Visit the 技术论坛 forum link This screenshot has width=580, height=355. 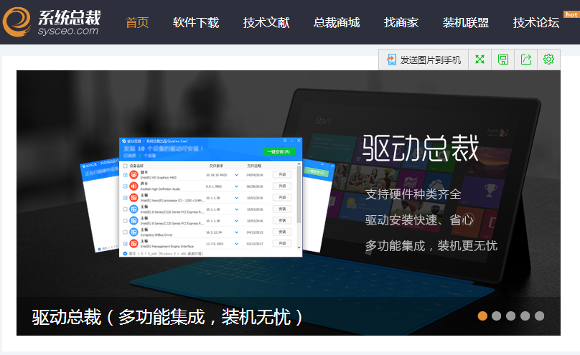[536, 22]
